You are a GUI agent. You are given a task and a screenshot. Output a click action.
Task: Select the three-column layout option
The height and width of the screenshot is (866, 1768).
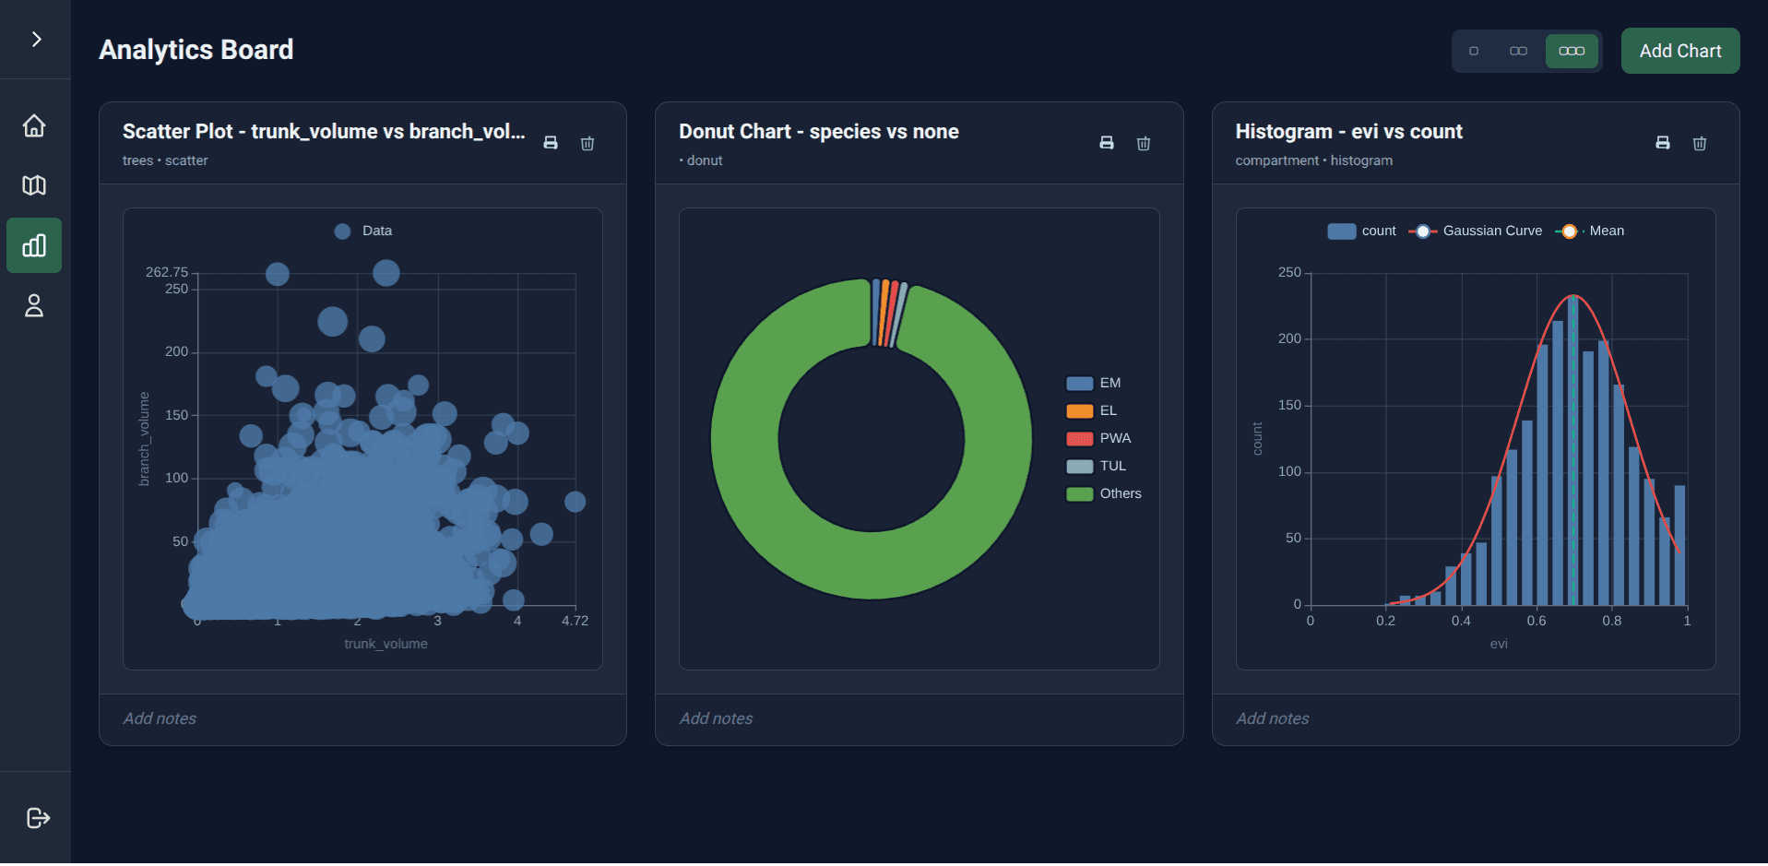(1572, 51)
